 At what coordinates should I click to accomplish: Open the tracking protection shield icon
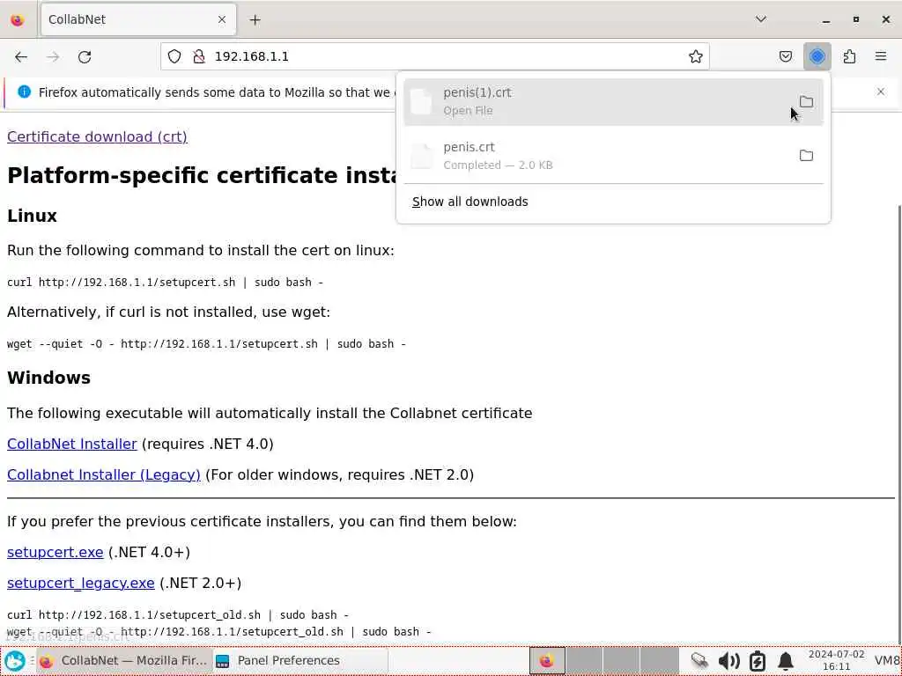click(x=174, y=56)
